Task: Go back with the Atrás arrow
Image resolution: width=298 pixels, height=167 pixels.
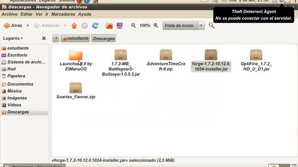Action: [x=13, y=26]
